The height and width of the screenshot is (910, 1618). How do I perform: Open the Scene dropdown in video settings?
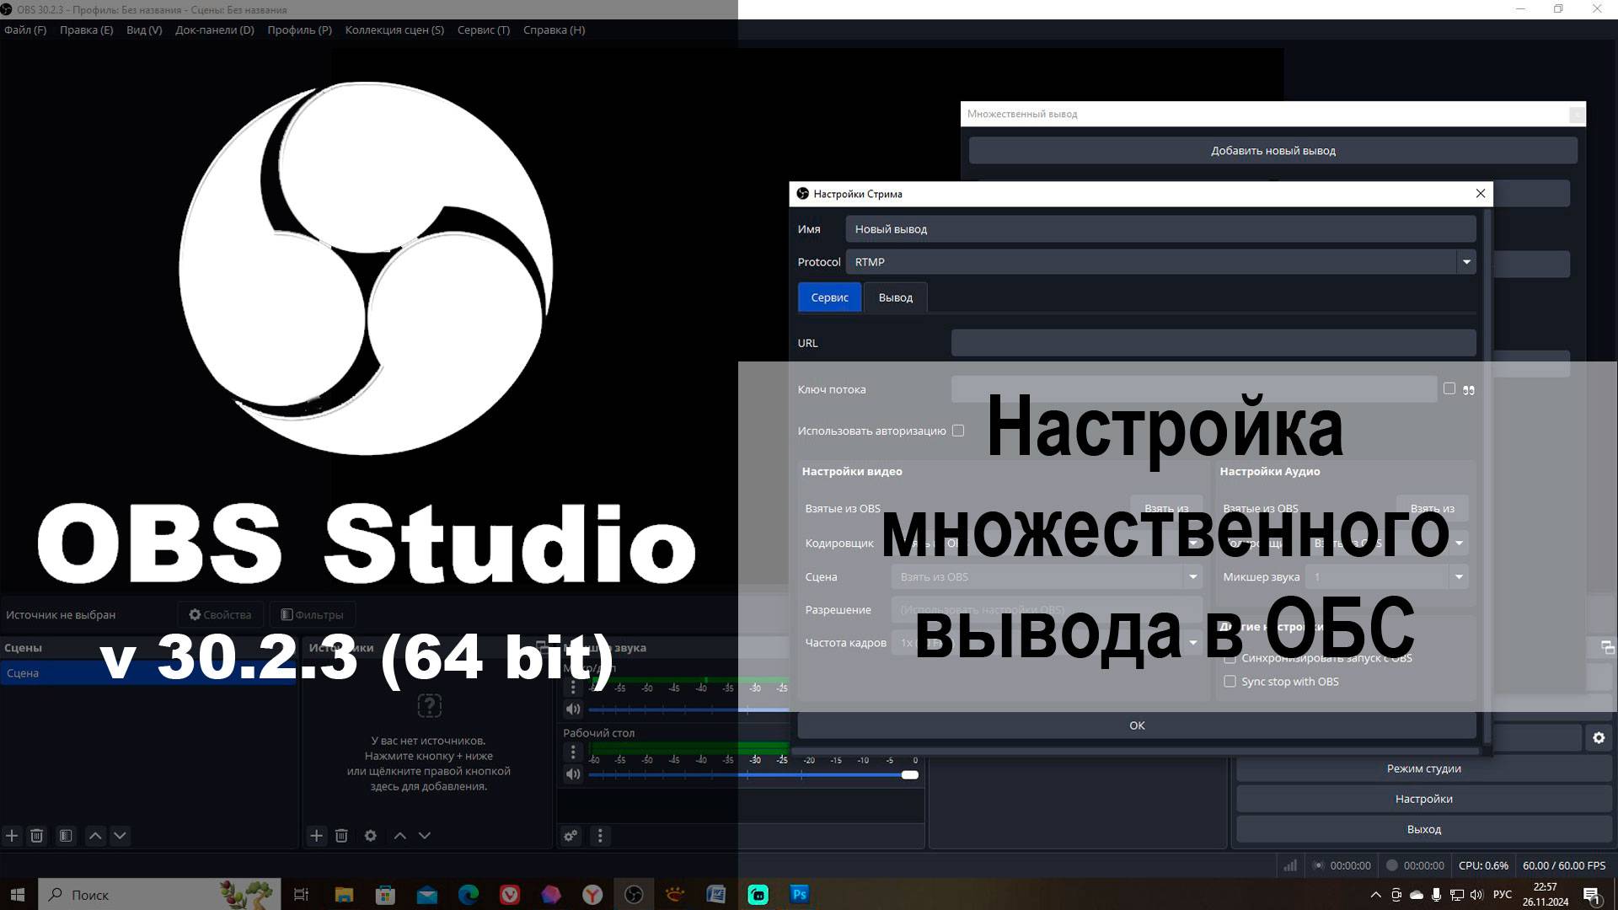(1192, 577)
